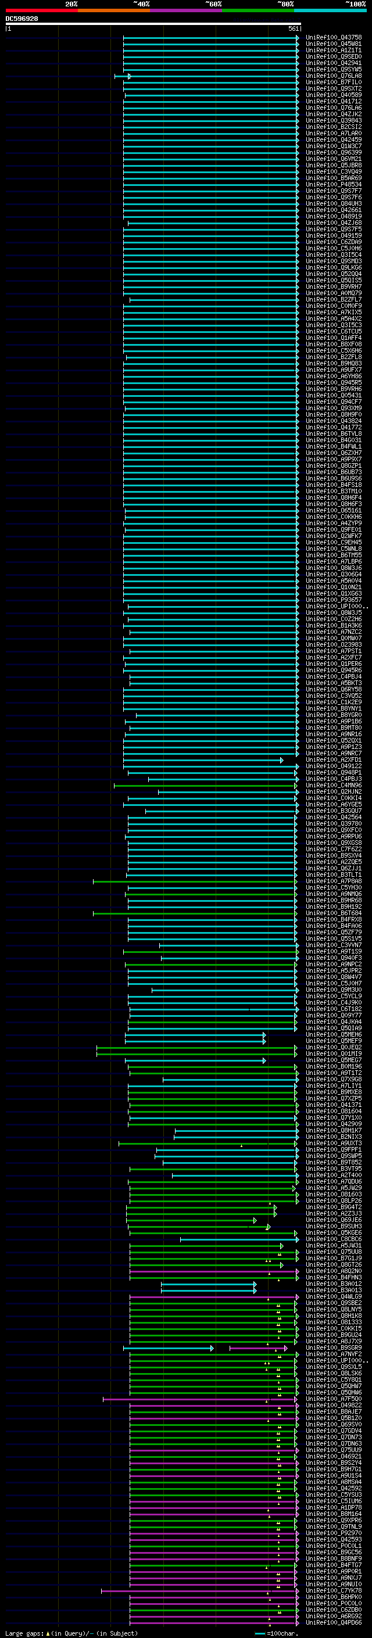The height and width of the screenshot is (1638, 372).
Task: Open hit UniRef100_Q42564
Action: tap(334, 817)
